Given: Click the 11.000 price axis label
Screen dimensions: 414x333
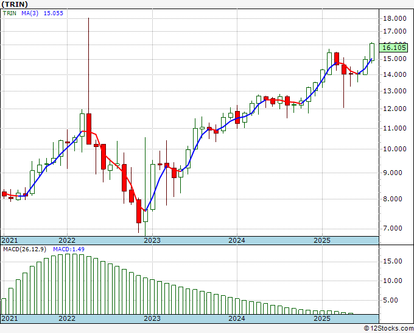Looking at the screenshot, I should tap(395, 129).
